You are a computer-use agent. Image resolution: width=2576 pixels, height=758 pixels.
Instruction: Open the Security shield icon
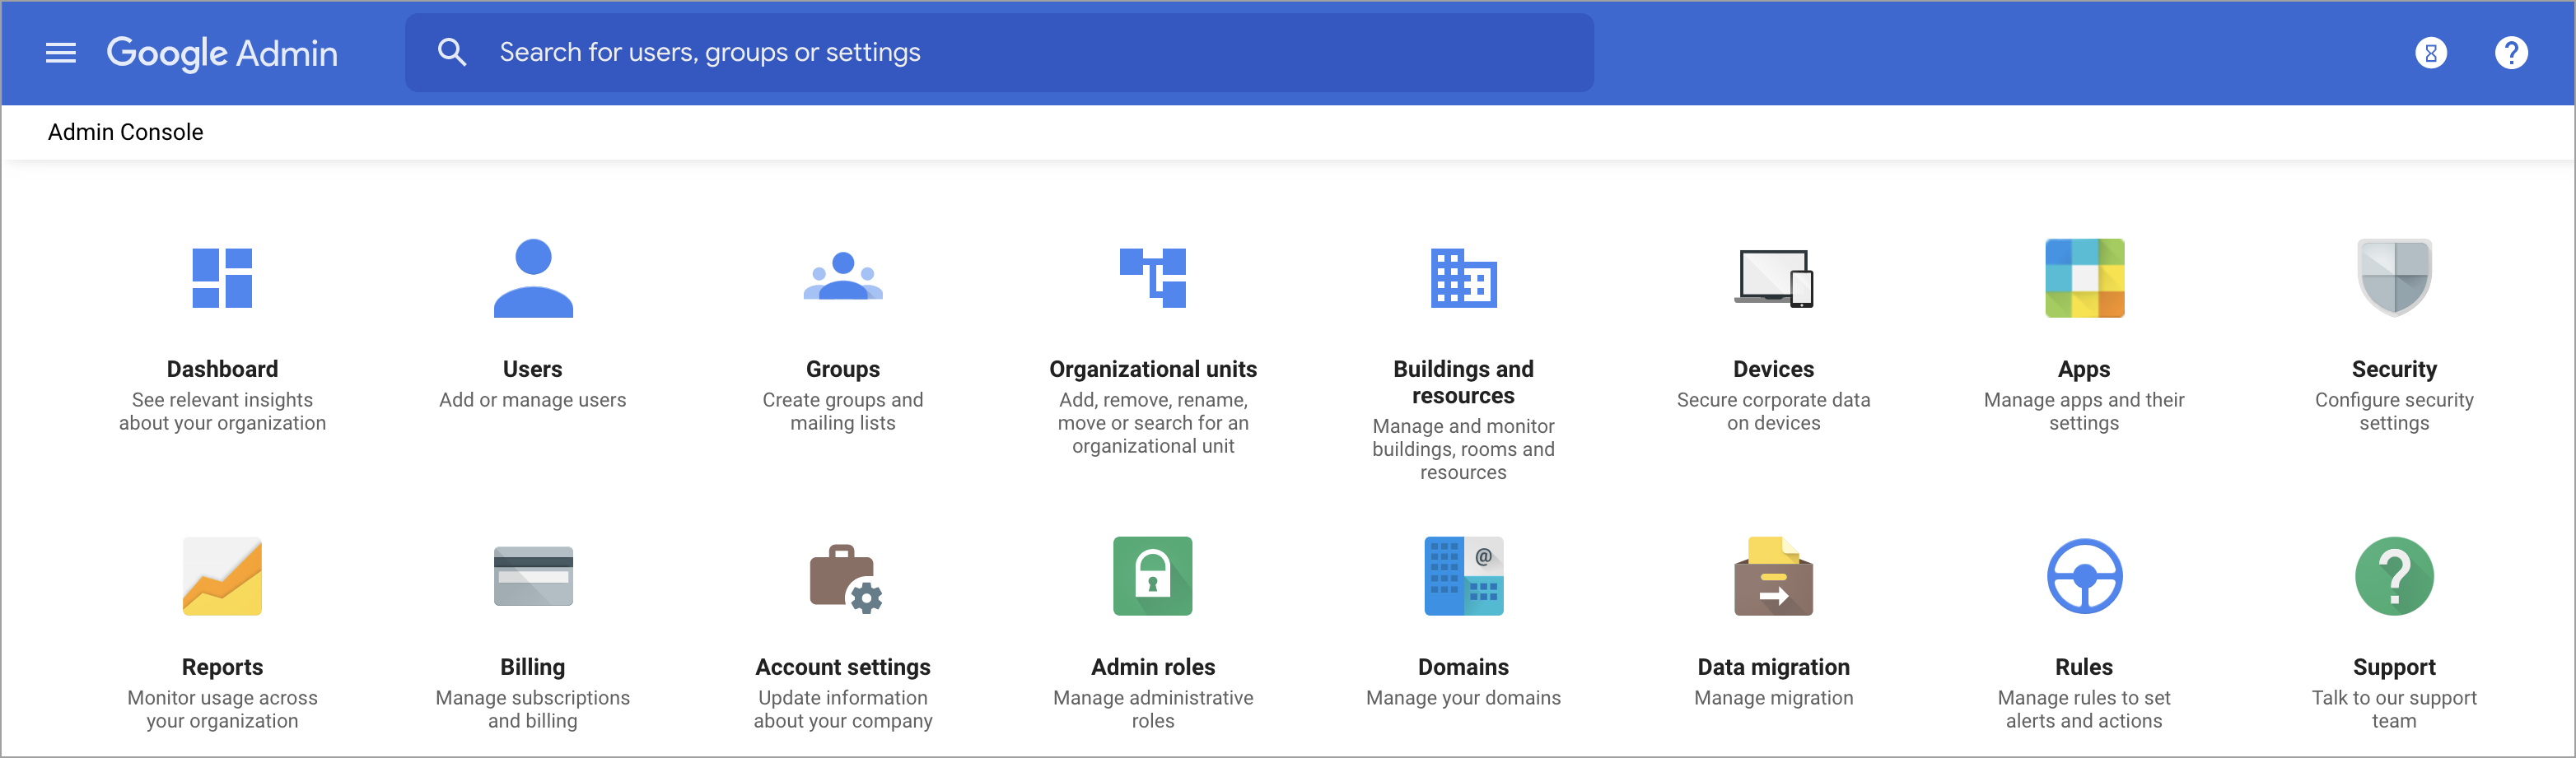[2394, 278]
